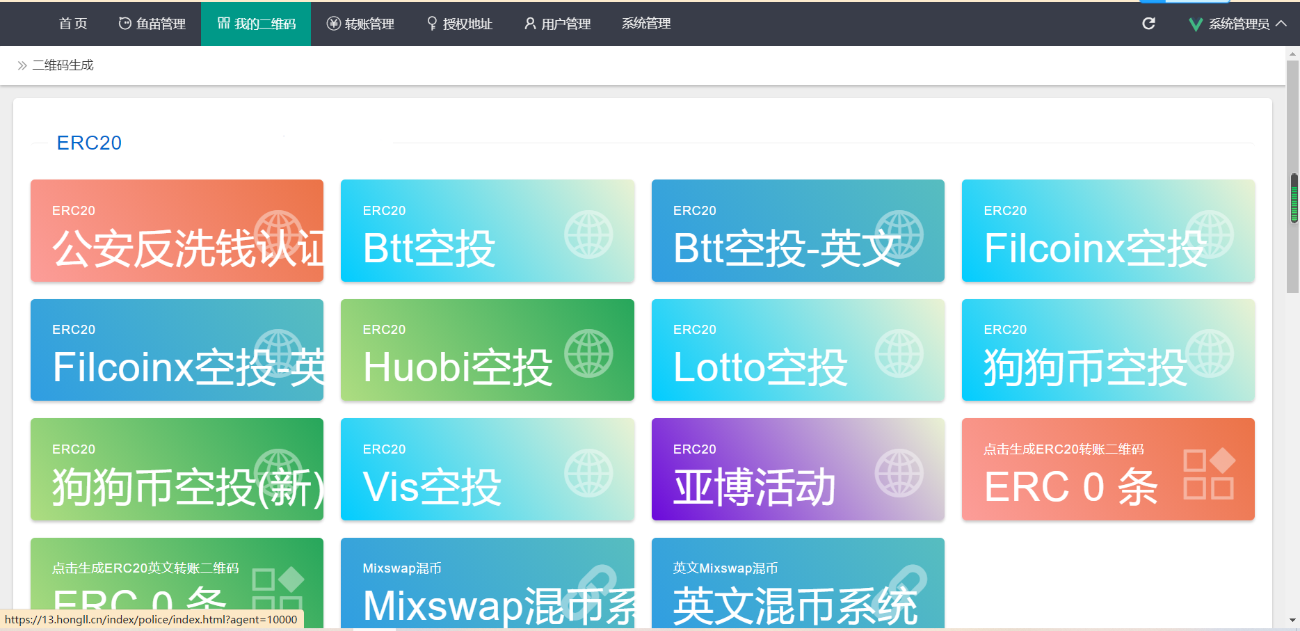Click the person icon beside 用户管理
This screenshot has height=631, width=1300.
point(530,24)
